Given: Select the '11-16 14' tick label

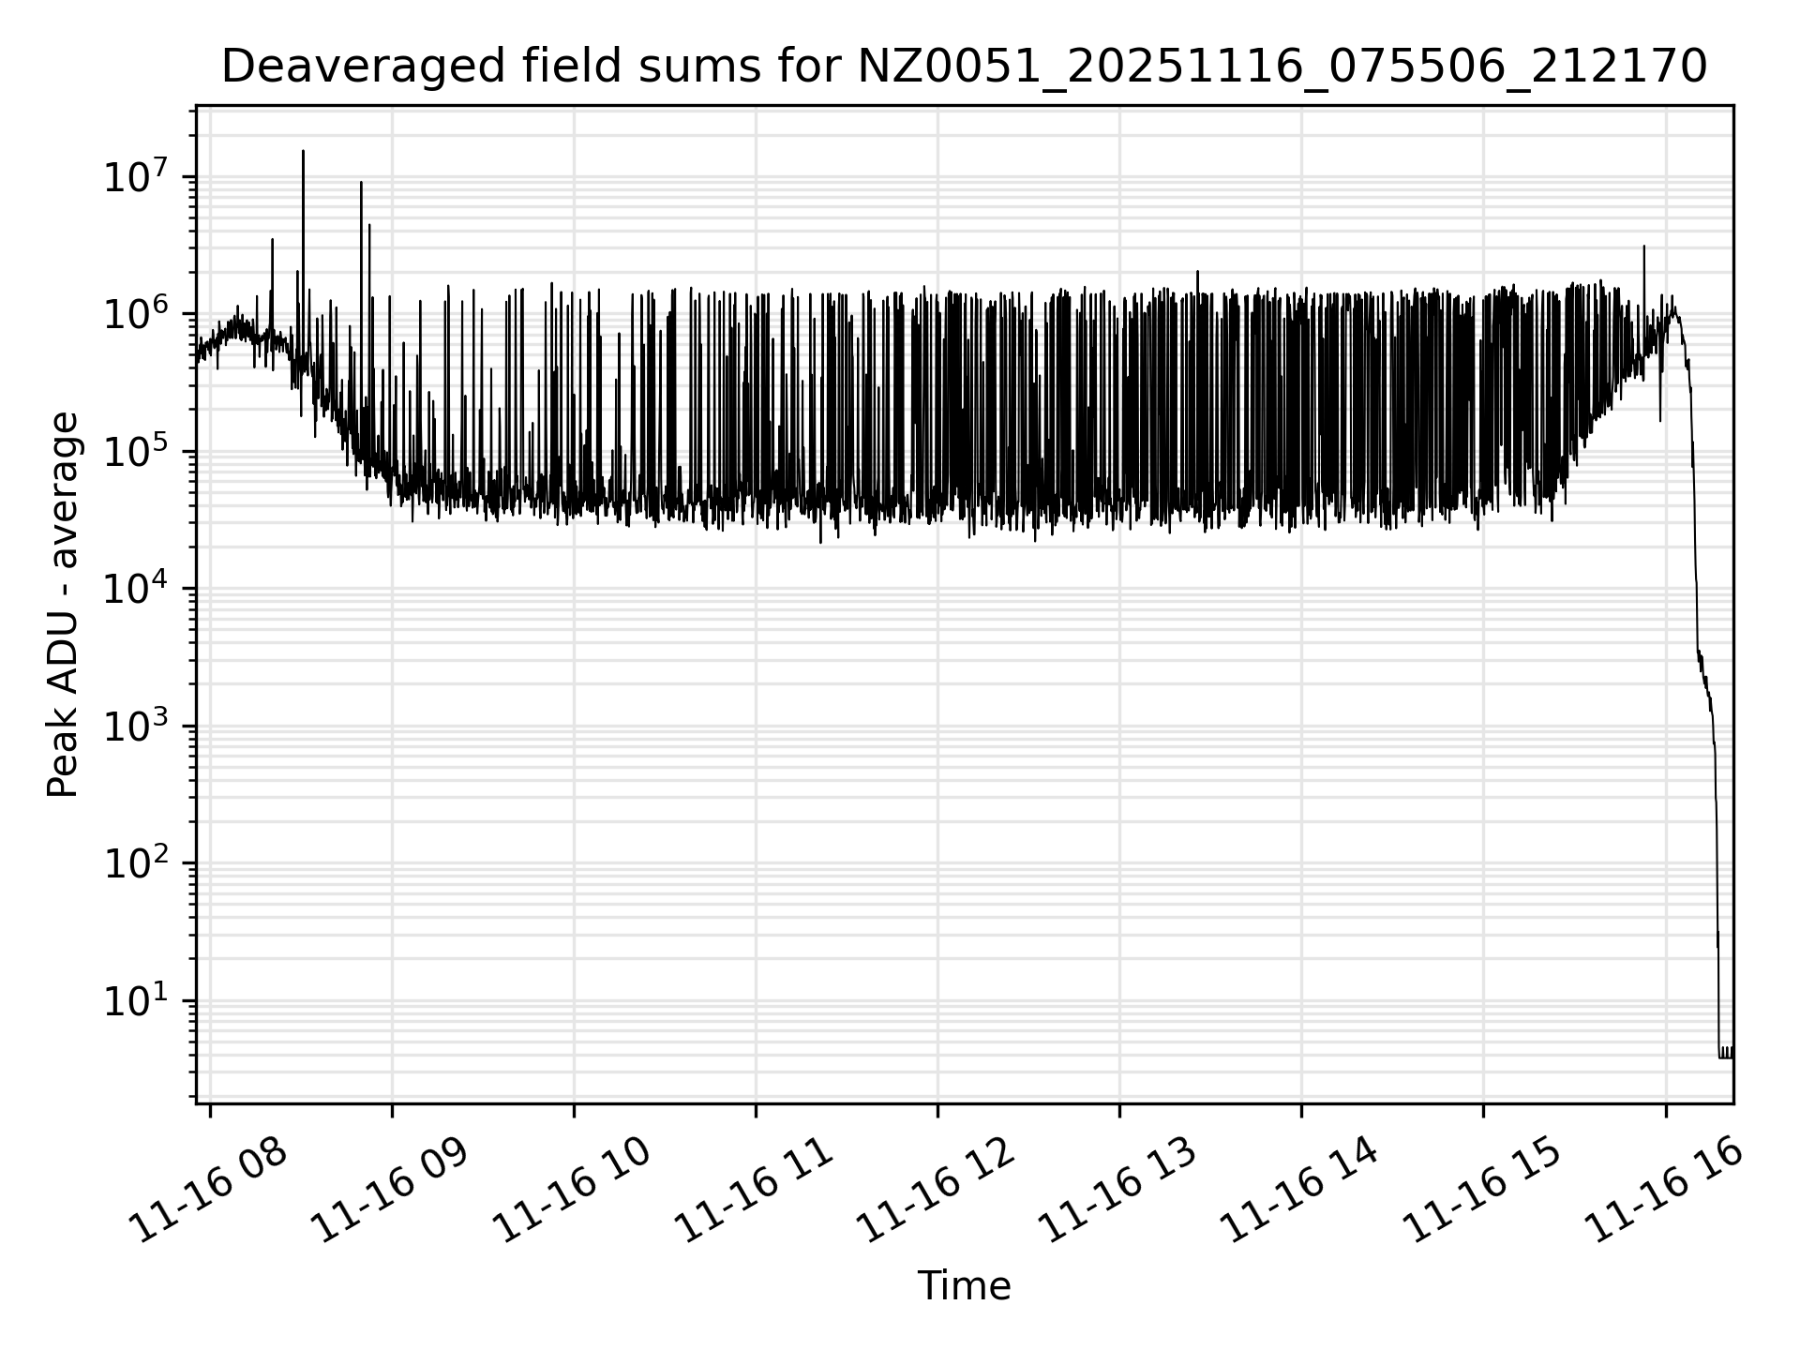Looking at the screenshot, I should 1300,1192.
